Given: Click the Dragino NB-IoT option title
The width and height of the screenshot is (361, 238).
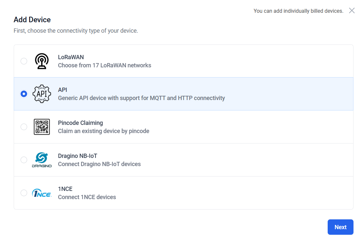Looking at the screenshot, I should point(77,156).
